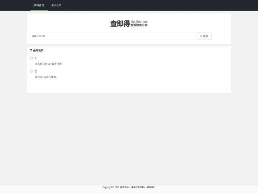Click the Copyright © 2023 查即得 Inc. text

(116, 187)
